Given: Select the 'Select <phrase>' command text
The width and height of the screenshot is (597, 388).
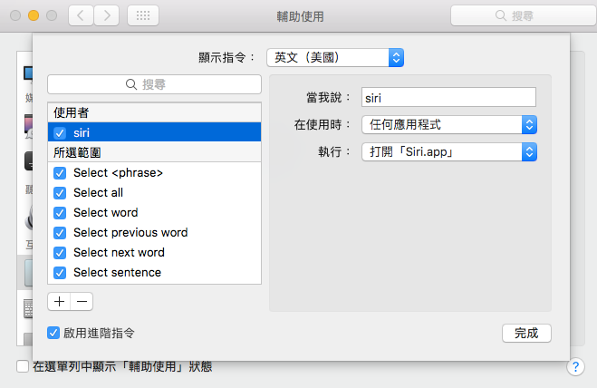Looking at the screenshot, I should tap(118, 172).
